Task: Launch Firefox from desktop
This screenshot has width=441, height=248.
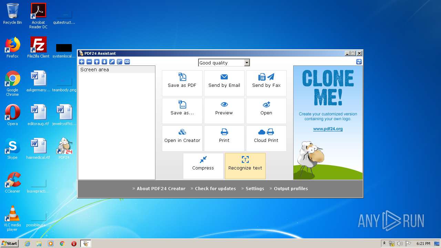Action: [x=12, y=48]
